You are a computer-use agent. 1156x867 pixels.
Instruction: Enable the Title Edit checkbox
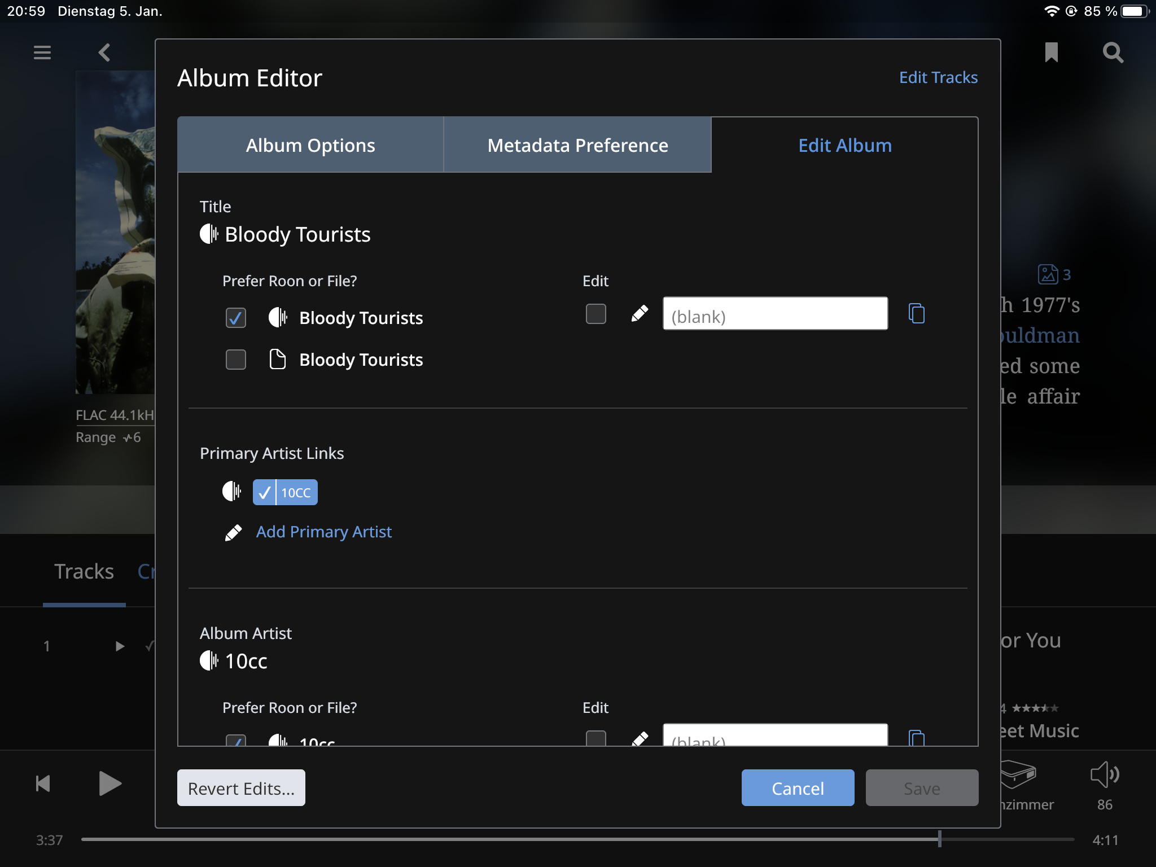pos(596,314)
